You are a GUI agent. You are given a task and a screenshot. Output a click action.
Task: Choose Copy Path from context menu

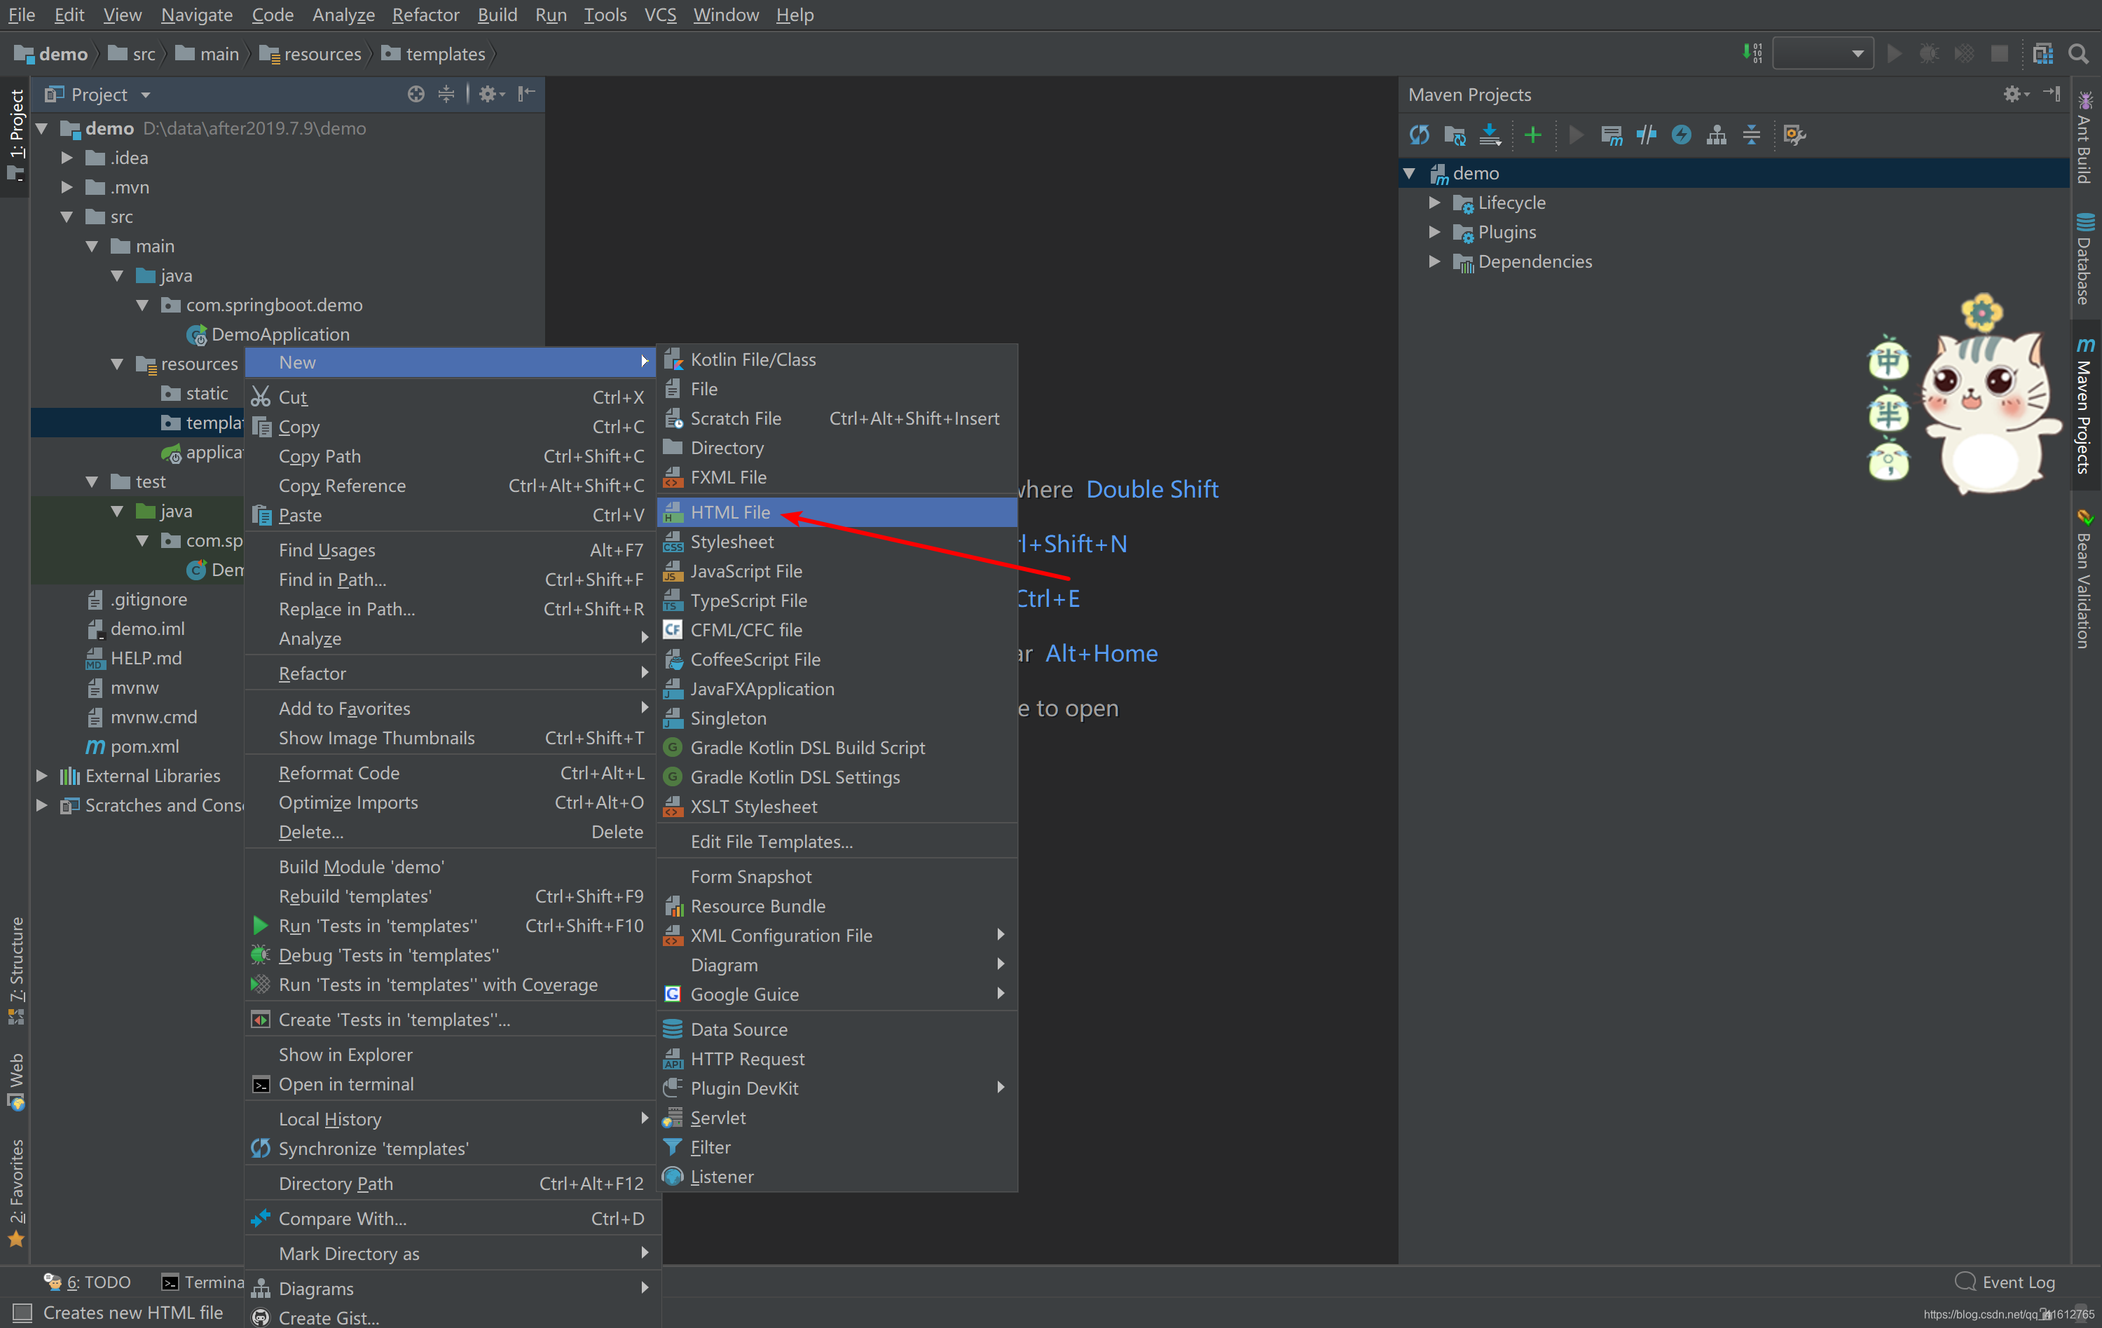point(320,457)
